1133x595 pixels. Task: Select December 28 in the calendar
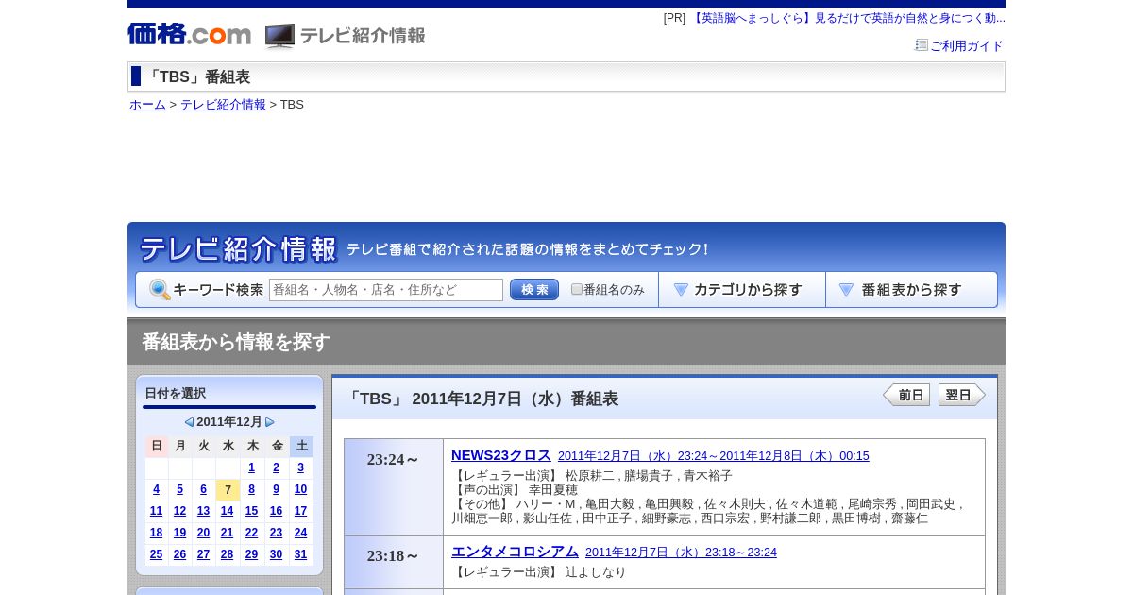[227, 554]
